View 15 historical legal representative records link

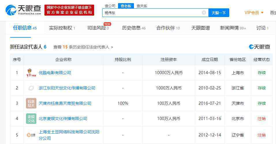click(83, 47)
